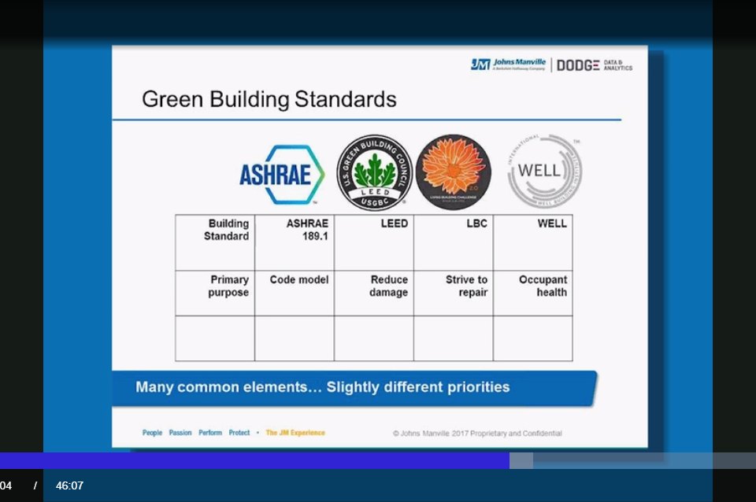Click the ASHRAE hexagon logo

(282, 175)
